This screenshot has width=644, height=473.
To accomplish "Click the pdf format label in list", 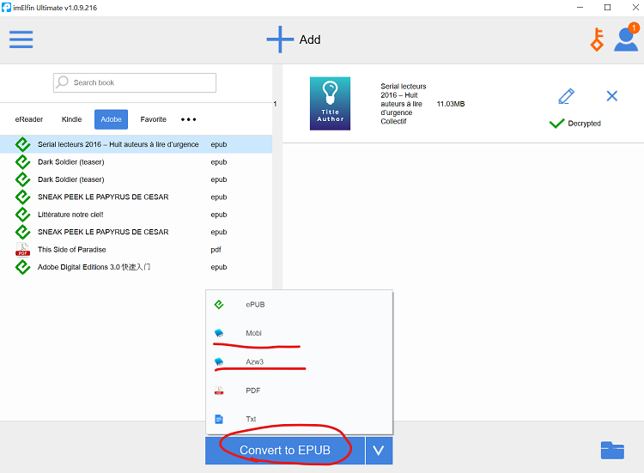I will click(x=216, y=249).
